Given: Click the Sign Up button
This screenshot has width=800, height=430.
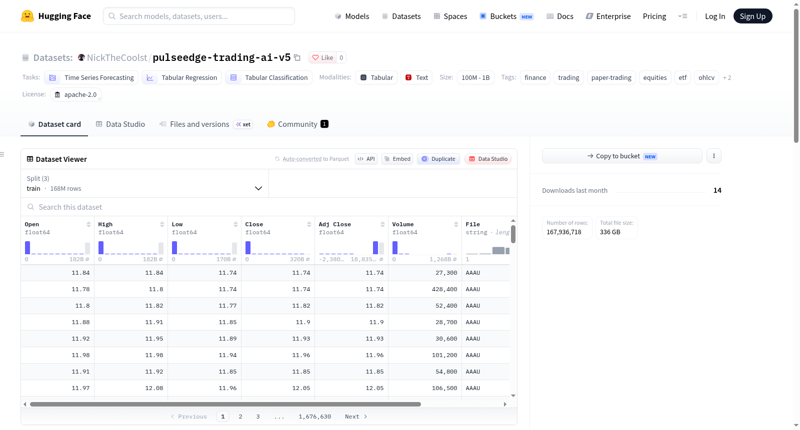Looking at the screenshot, I should point(752,16).
